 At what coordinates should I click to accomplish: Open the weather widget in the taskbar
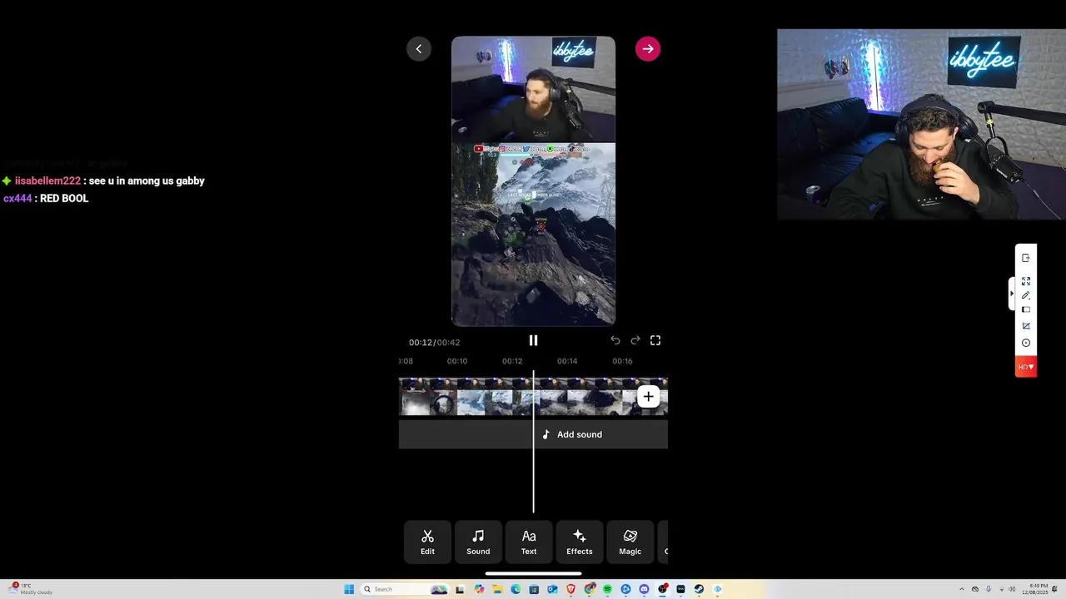30,589
